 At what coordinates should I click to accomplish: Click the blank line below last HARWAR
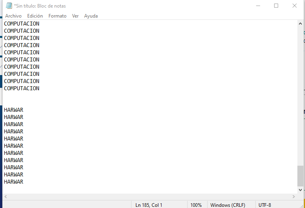[x=150, y=189]
